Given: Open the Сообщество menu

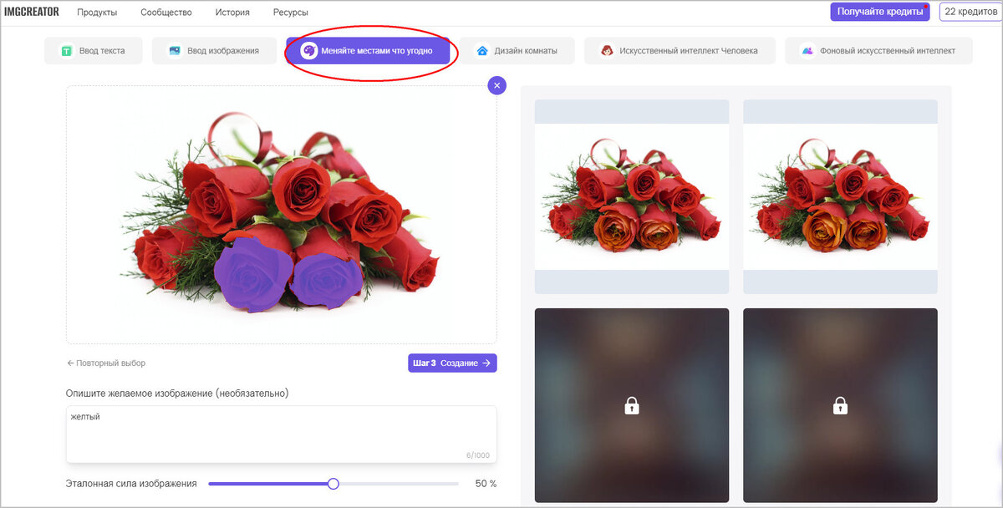Looking at the screenshot, I should tap(166, 13).
